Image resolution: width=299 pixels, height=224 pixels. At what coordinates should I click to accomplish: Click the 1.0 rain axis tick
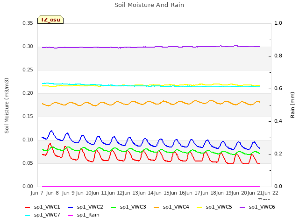(x=278, y=23)
